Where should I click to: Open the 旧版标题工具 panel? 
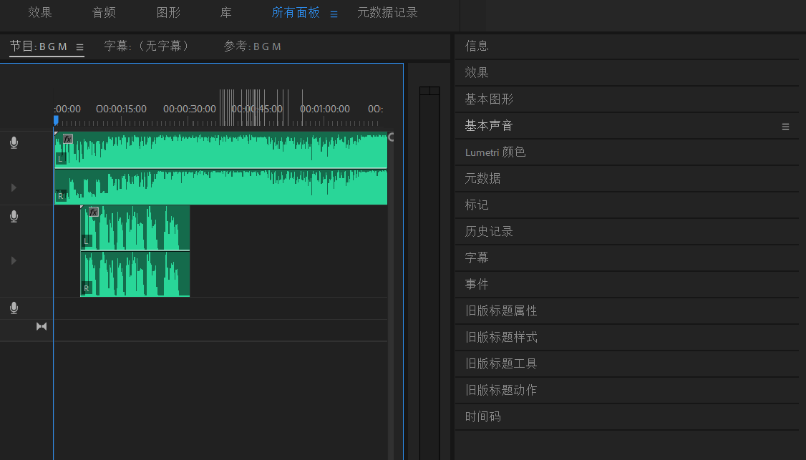tap(627, 363)
